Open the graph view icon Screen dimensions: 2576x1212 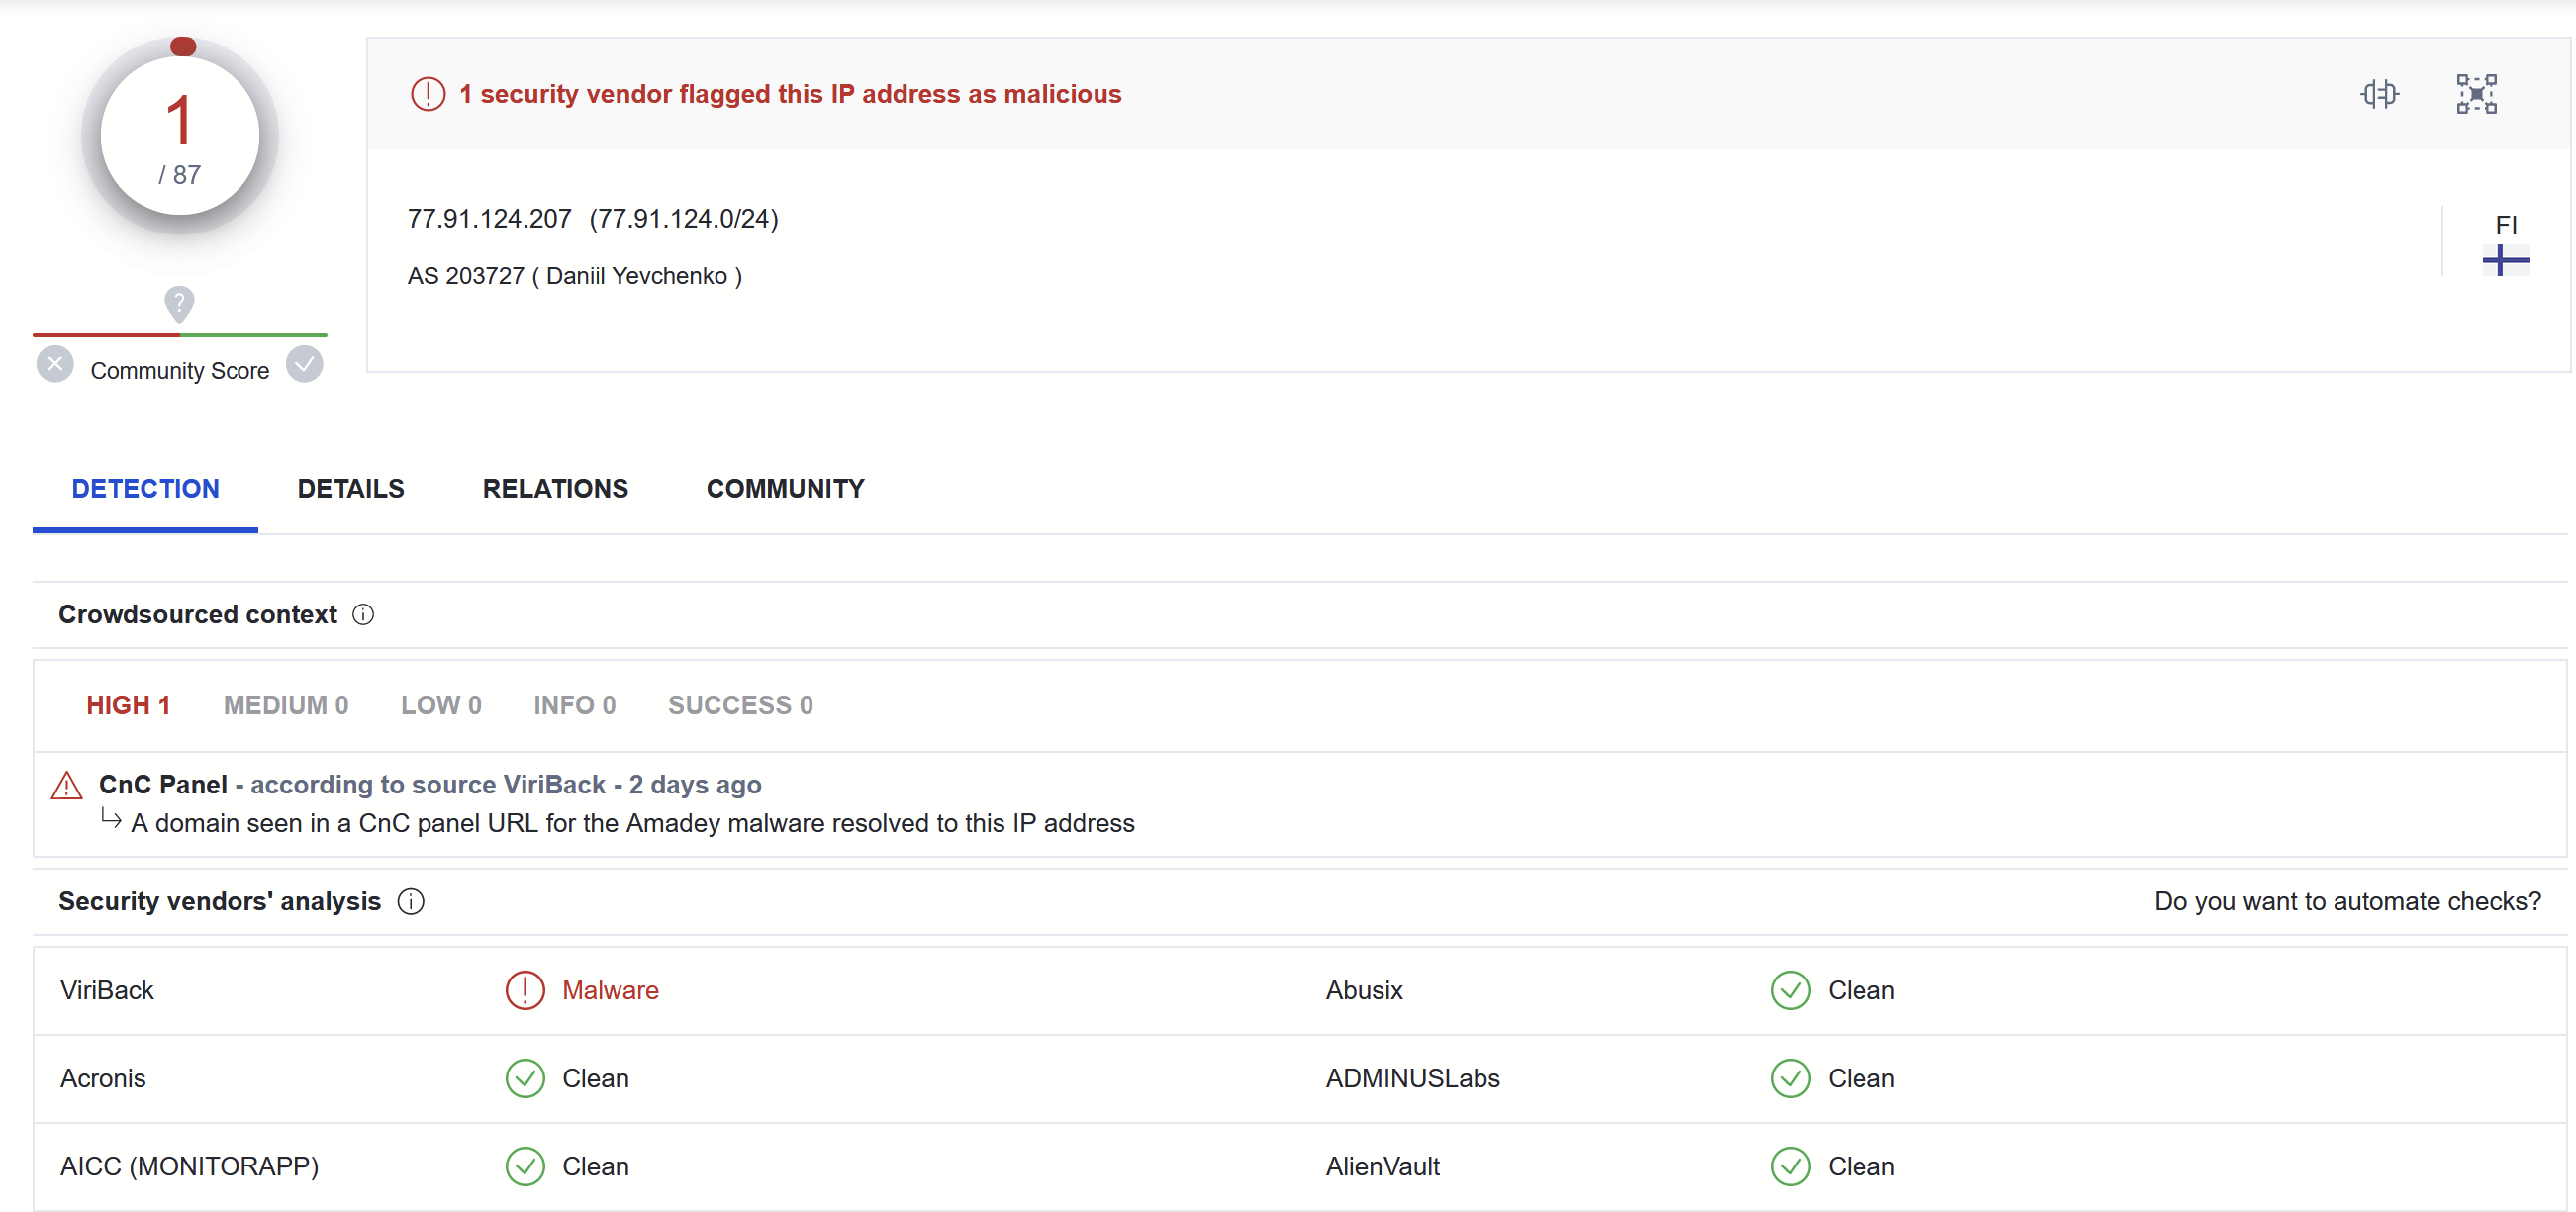(x=2476, y=94)
